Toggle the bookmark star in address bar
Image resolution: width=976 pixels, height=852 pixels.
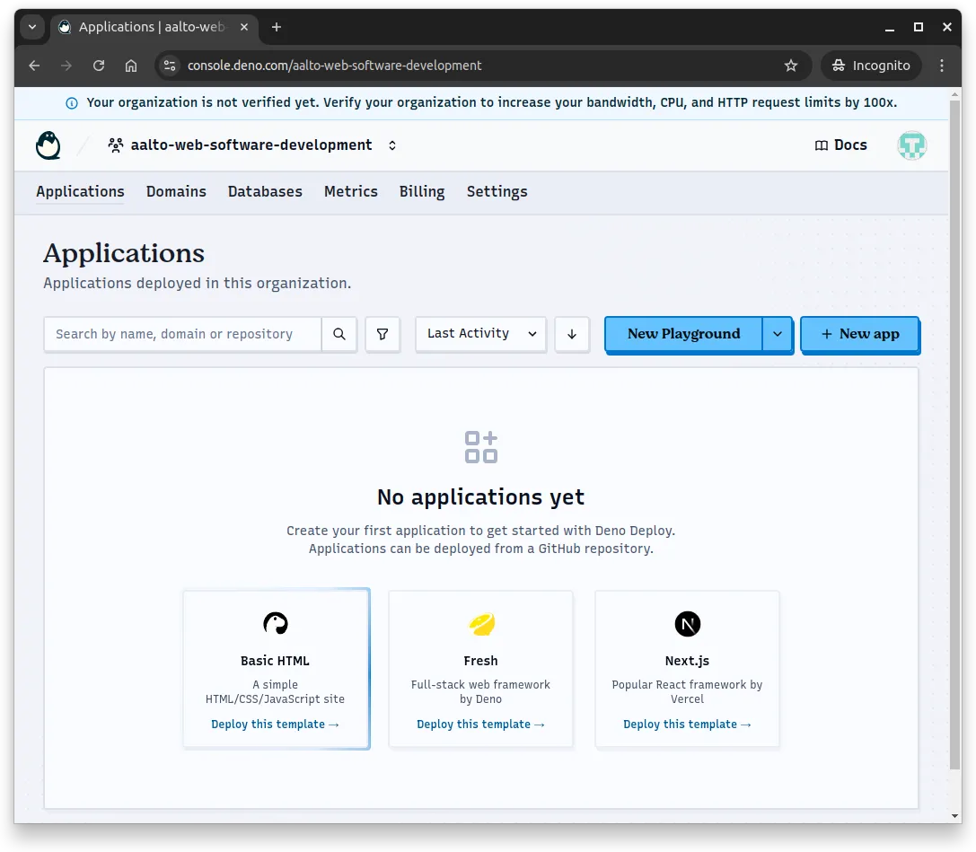point(791,65)
